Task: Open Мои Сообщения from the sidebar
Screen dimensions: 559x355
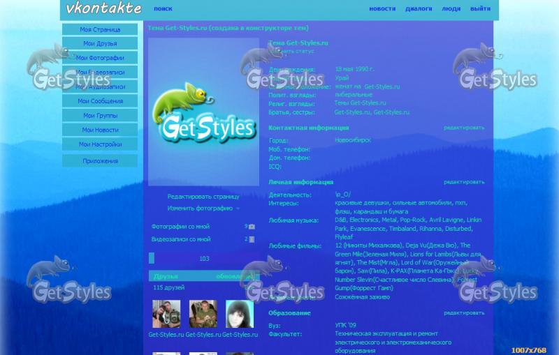Action: (100, 101)
